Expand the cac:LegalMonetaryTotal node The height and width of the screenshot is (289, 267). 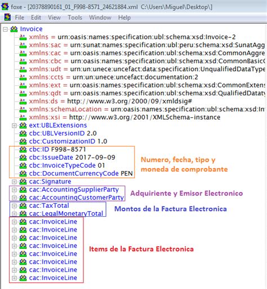pos(14,214)
